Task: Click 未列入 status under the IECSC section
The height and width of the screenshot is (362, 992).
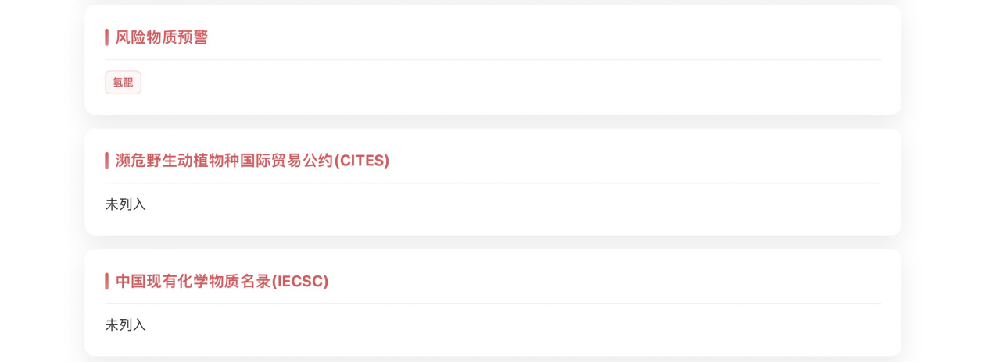Action: pyautogui.click(x=126, y=325)
